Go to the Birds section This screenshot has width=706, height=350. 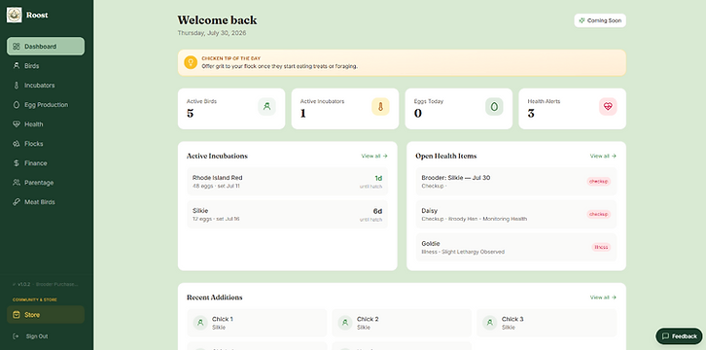tap(46, 66)
